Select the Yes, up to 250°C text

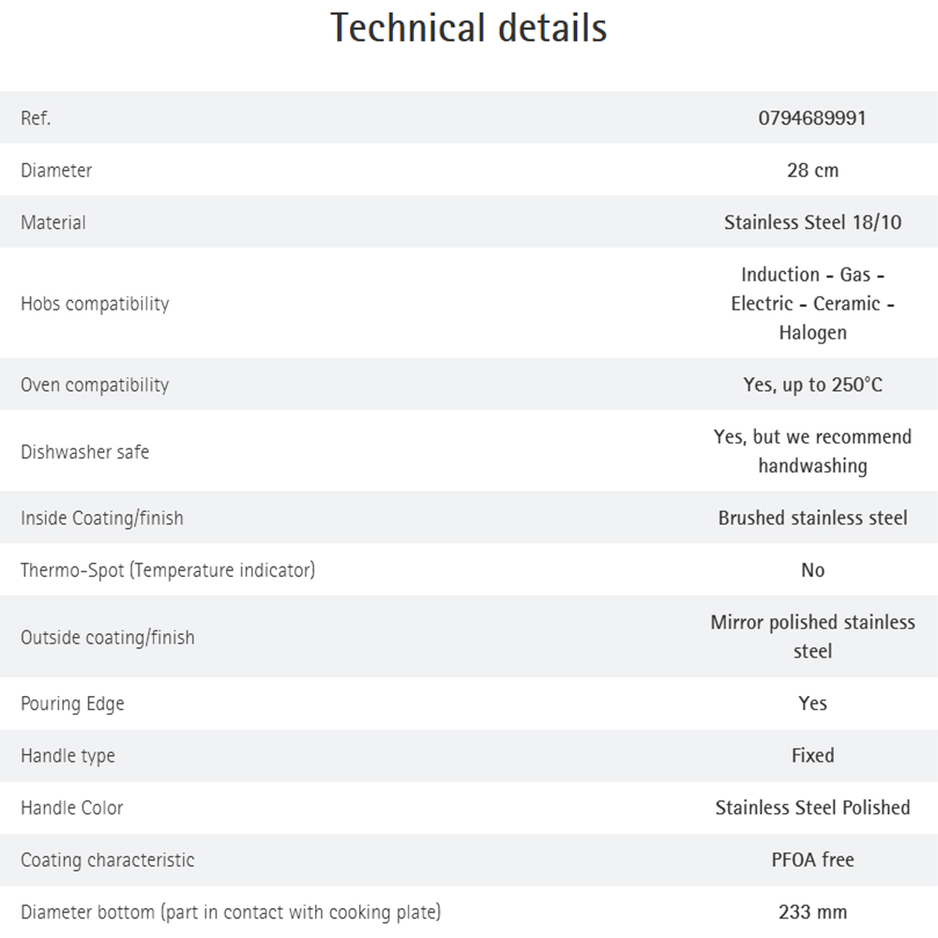pyautogui.click(x=812, y=385)
